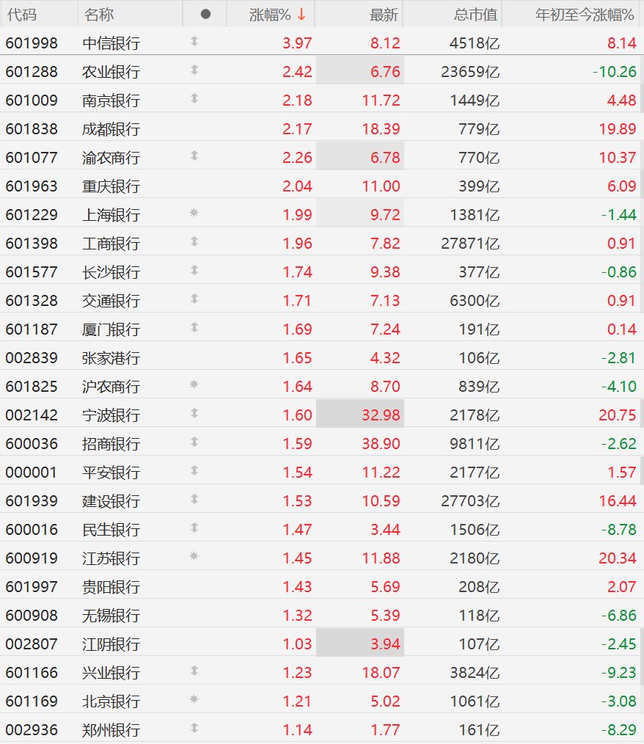The width and height of the screenshot is (644, 744).
Task: Click stock code 601939
Action: (32, 500)
